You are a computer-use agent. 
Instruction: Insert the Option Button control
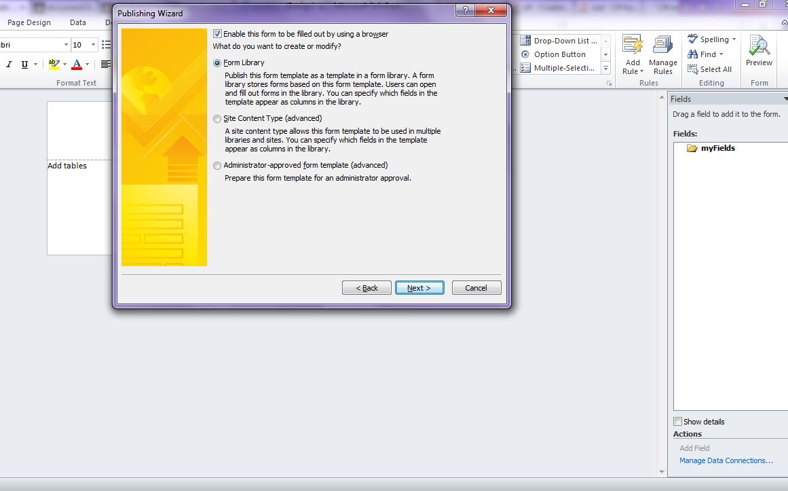click(552, 54)
